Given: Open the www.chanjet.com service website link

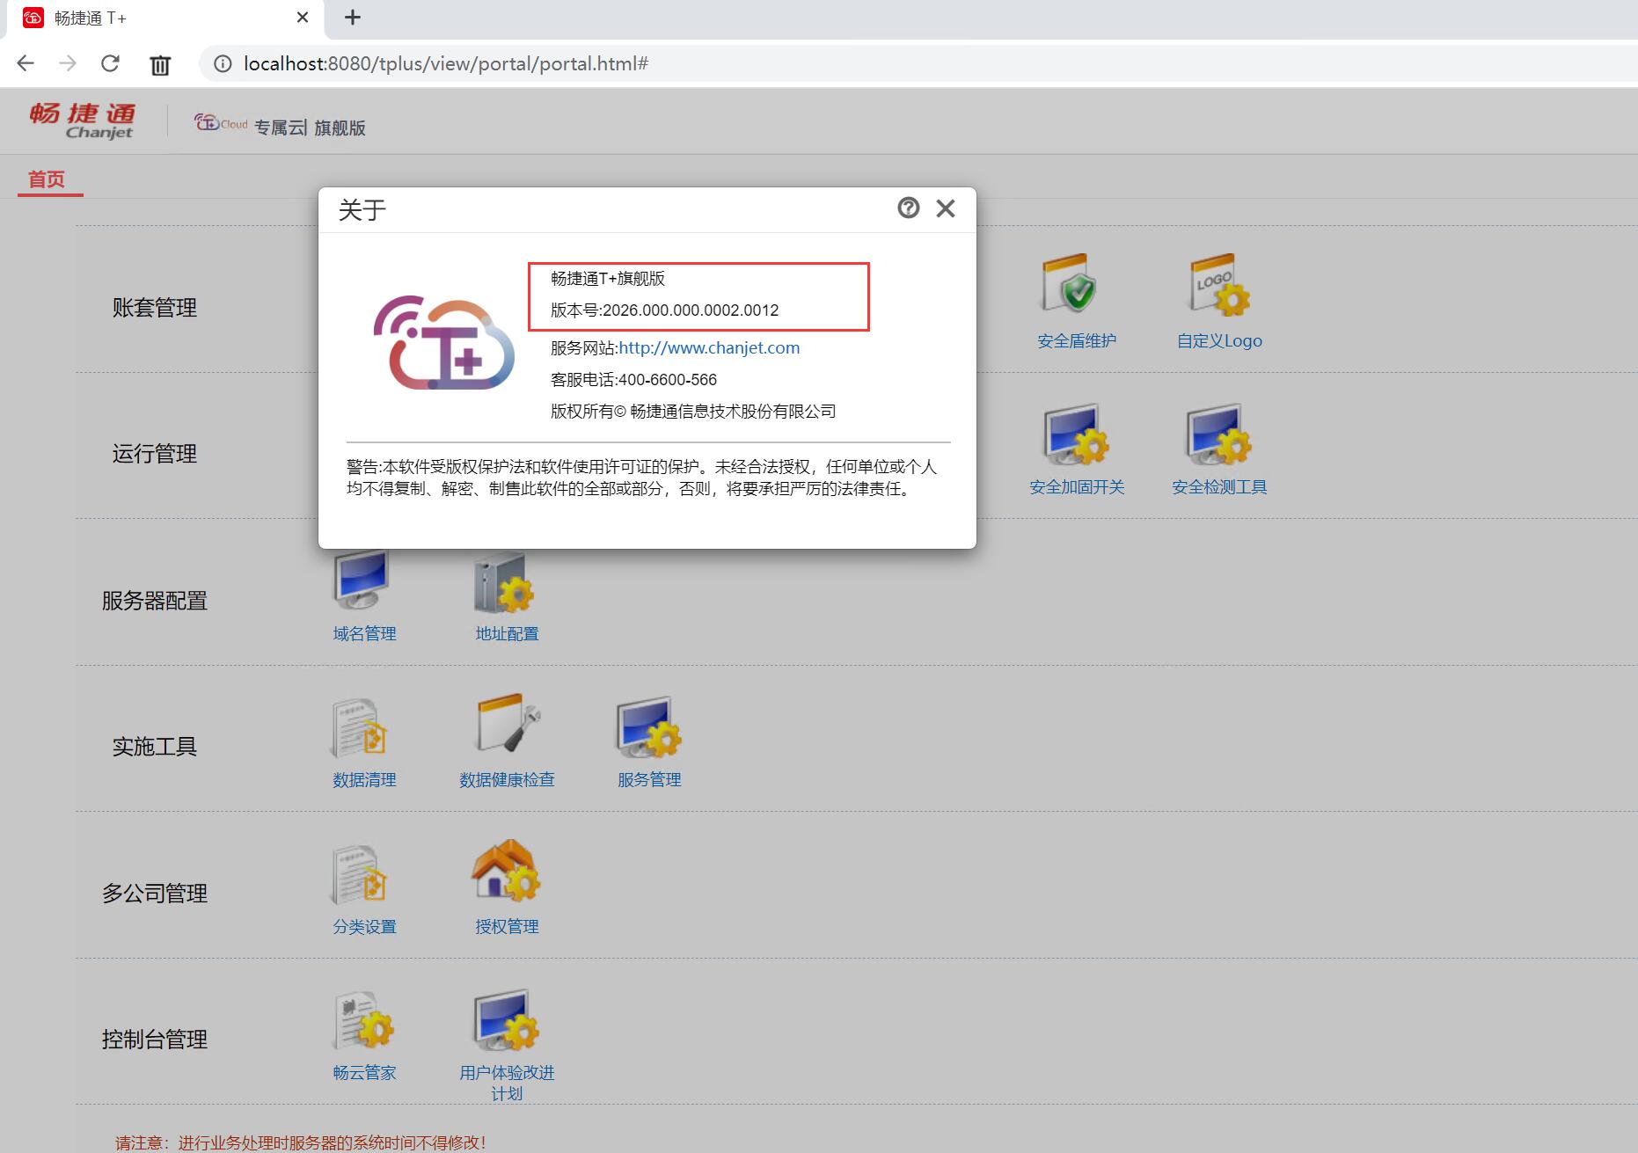Looking at the screenshot, I should [x=708, y=348].
